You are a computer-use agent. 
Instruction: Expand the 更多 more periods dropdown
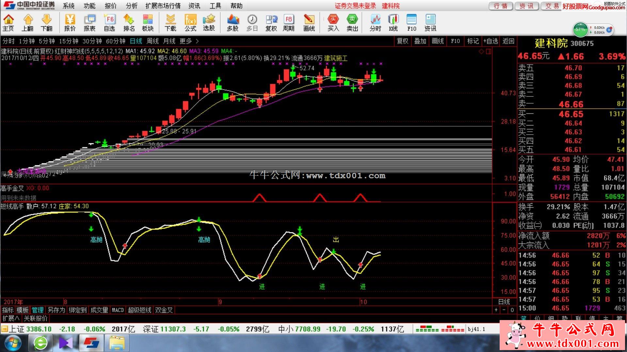[x=189, y=41]
